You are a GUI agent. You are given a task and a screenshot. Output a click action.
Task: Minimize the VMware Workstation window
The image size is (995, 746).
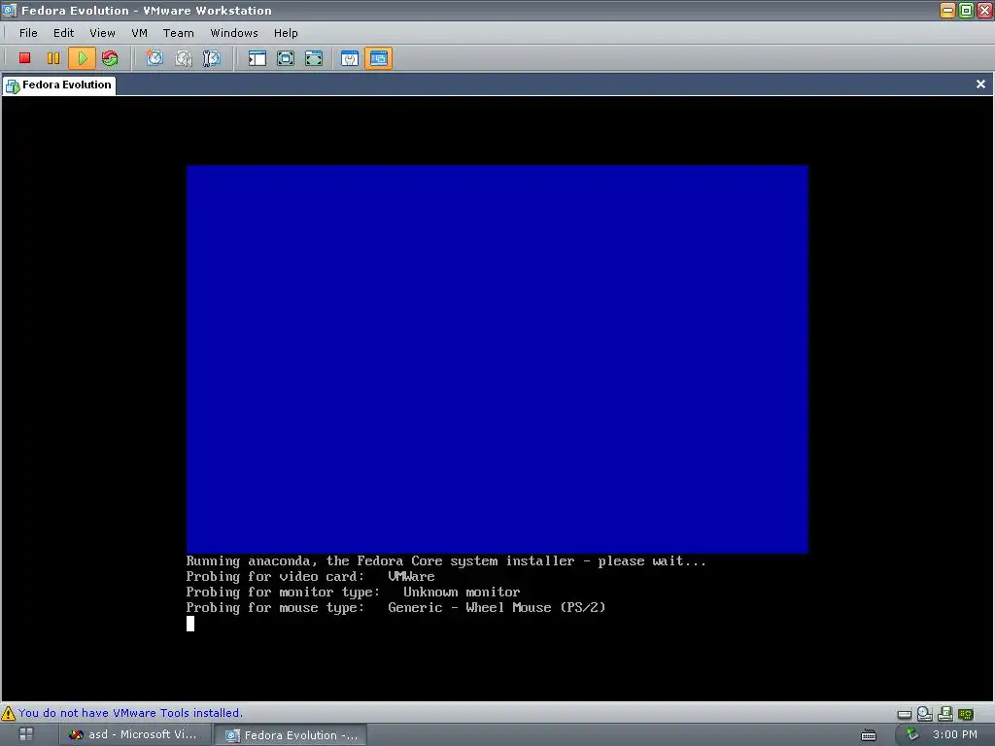point(947,10)
